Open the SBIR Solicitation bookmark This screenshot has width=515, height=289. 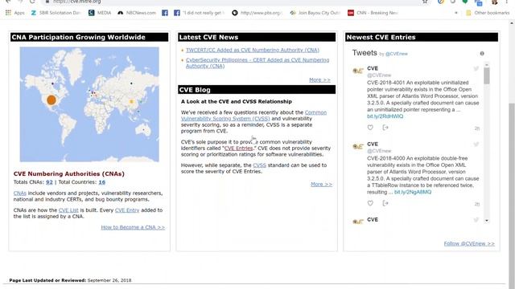coord(56,13)
